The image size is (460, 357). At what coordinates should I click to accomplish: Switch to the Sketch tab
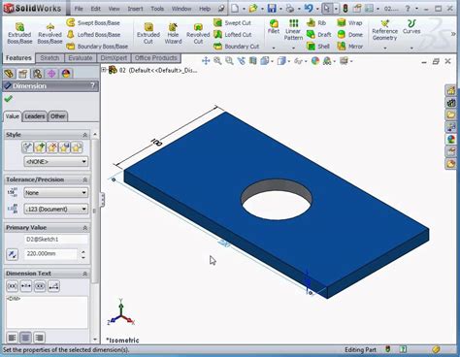[49, 58]
